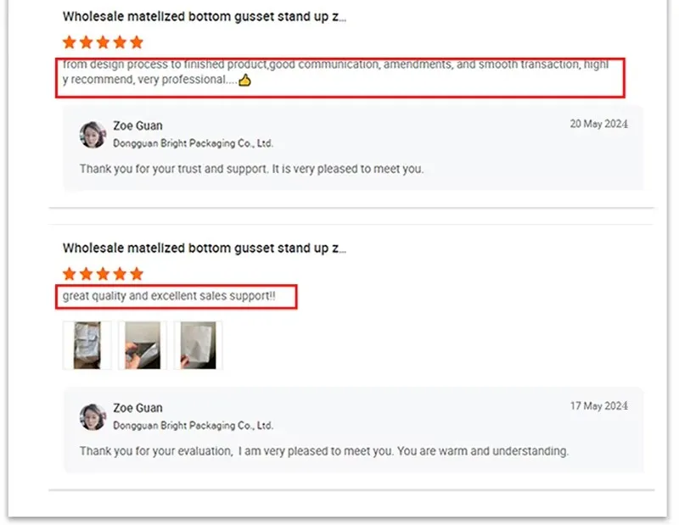Click the 'great quality and excellent sales support' review text
The height and width of the screenshot is (525, 679).
click(169, 296)
